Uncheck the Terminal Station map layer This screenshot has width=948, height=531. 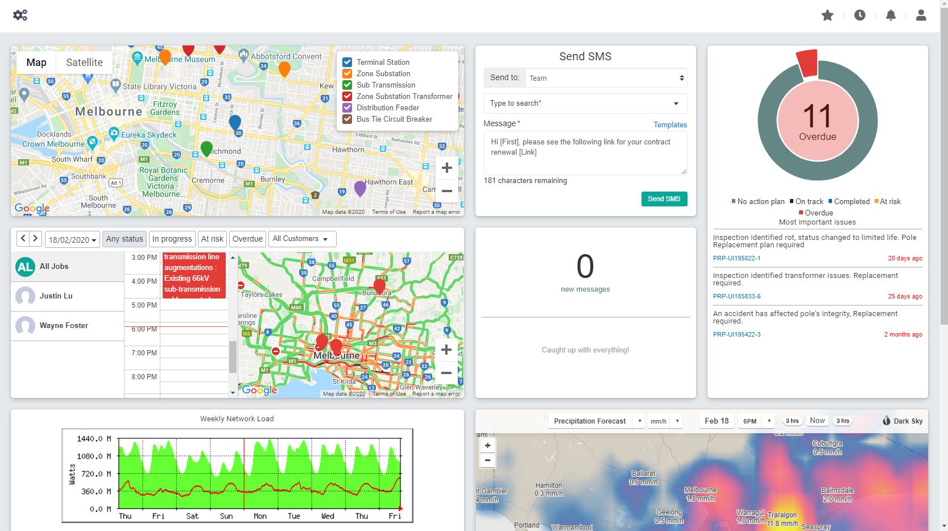[347, 62]
